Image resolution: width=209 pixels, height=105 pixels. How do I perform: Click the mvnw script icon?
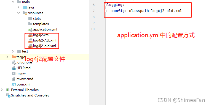tap(14, 73)
